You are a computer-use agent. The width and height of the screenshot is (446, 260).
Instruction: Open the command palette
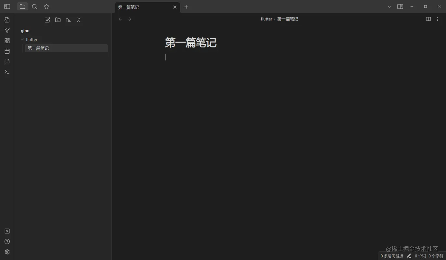(x=7, y=72)
